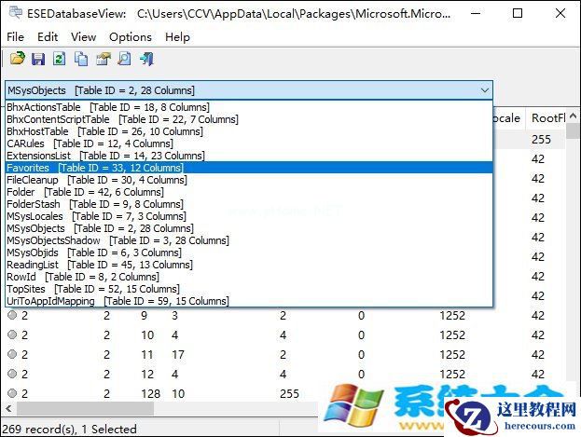Click the Refresh toolbar icon
This screenshot has height=437, width=581.
pos(60,59)
